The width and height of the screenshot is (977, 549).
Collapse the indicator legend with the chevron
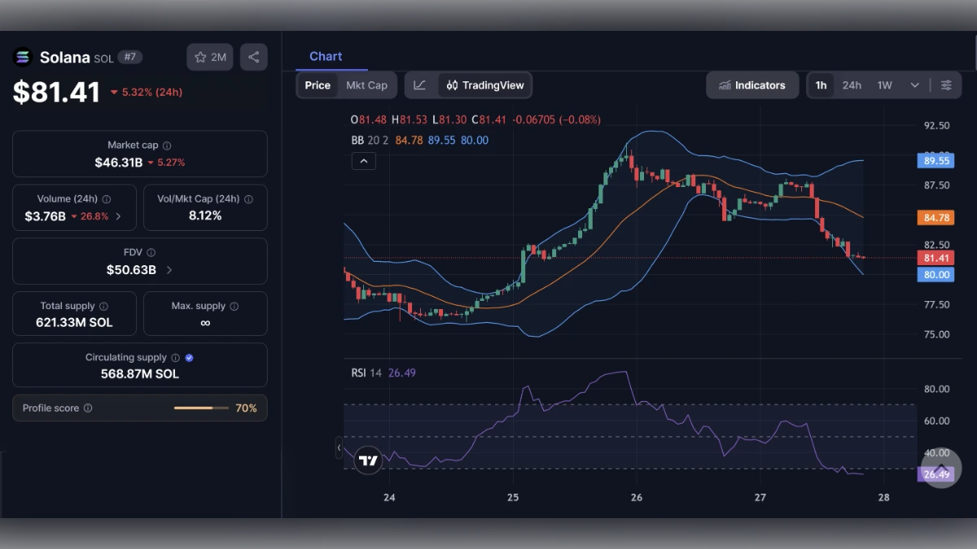click(363, 161)
